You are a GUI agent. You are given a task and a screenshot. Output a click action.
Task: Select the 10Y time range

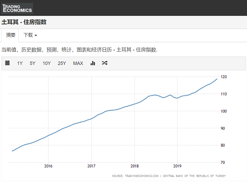tap(46, 63)
